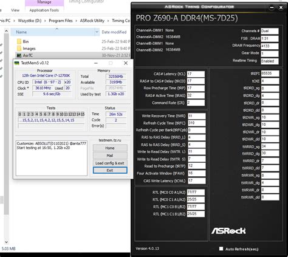
Task: Go to ASRock Utility in address bar
Action: pos(92,21)
